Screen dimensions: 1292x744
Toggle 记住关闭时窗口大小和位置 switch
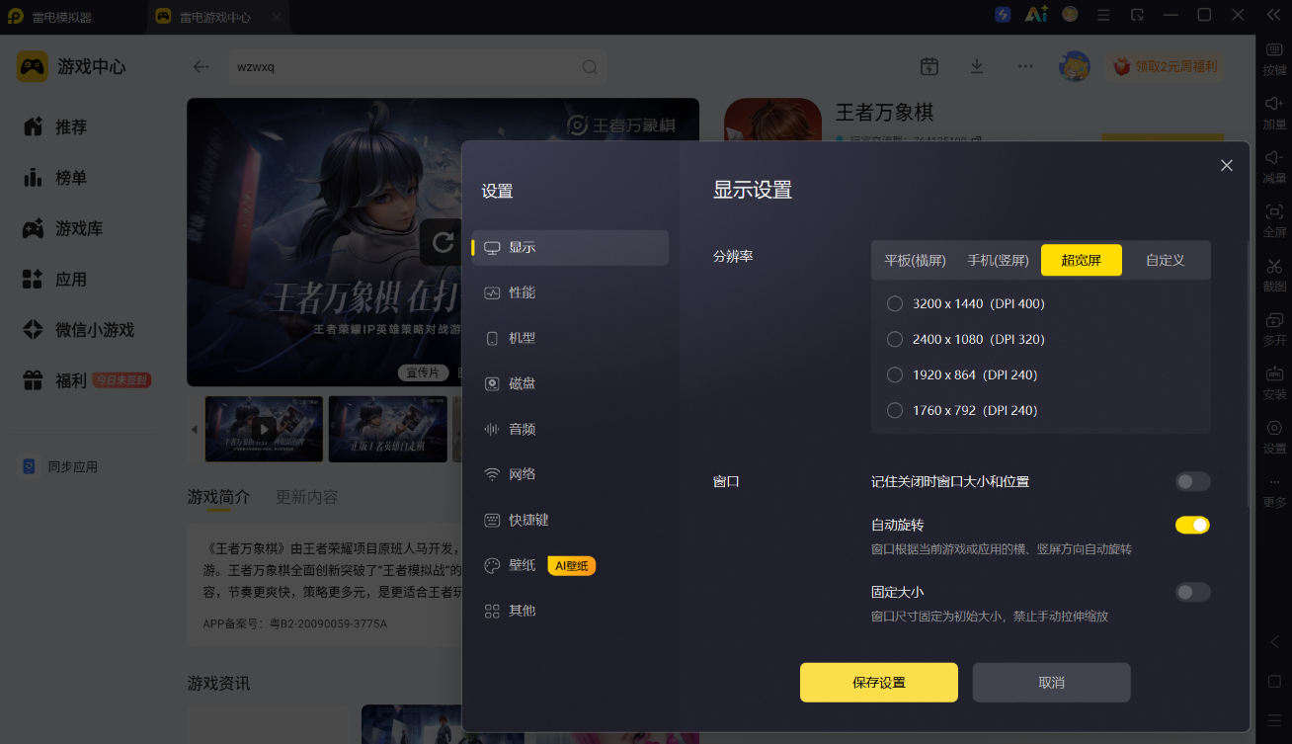[1192, 481]
